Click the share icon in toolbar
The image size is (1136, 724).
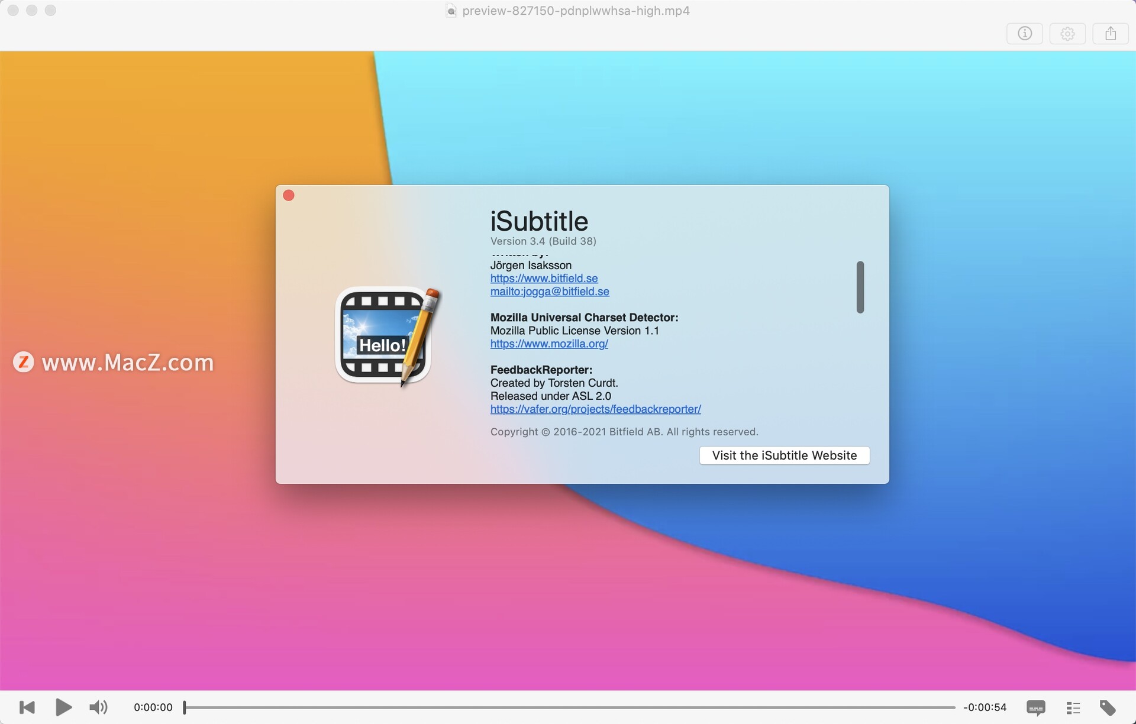tap(1111, 34)
